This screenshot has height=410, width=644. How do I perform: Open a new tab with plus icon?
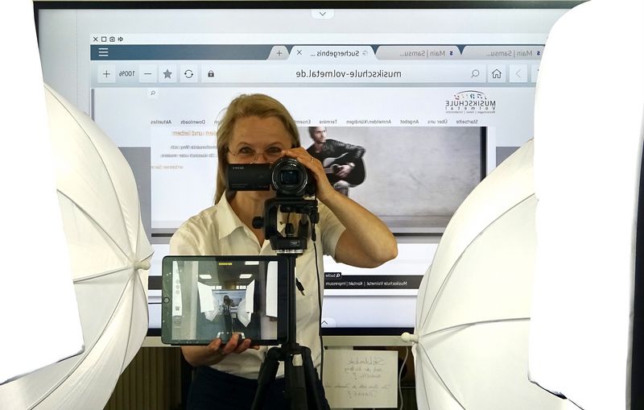(279, 53)
